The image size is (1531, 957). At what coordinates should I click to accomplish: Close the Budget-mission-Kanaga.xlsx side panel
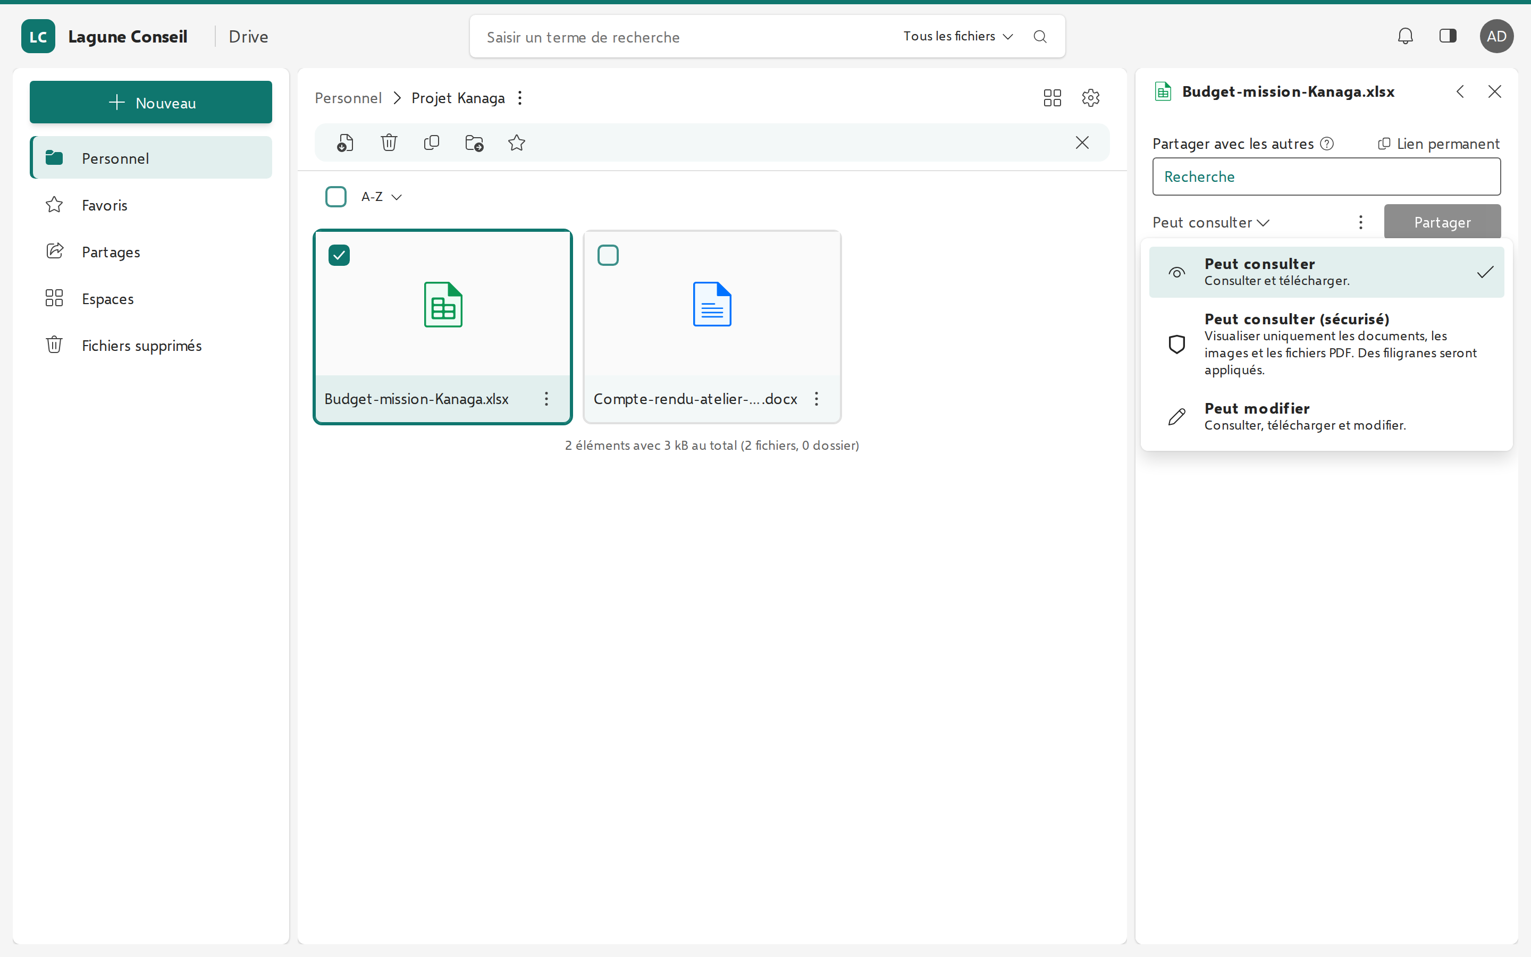pos(1494,92)
